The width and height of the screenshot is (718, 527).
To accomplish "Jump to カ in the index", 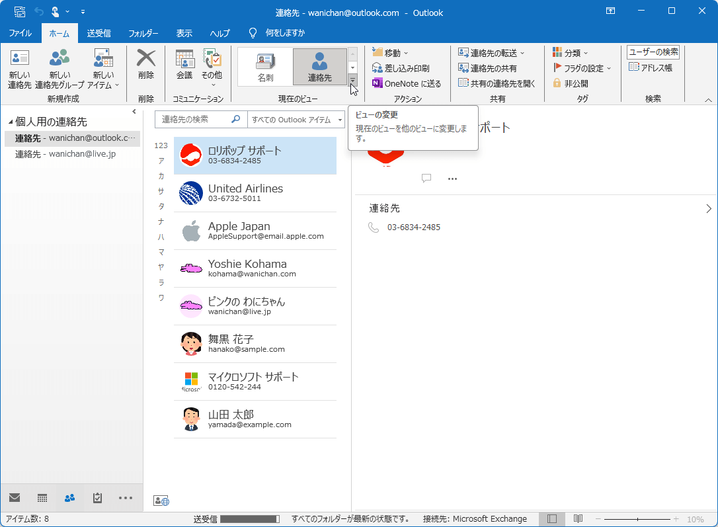I will 161,176.
